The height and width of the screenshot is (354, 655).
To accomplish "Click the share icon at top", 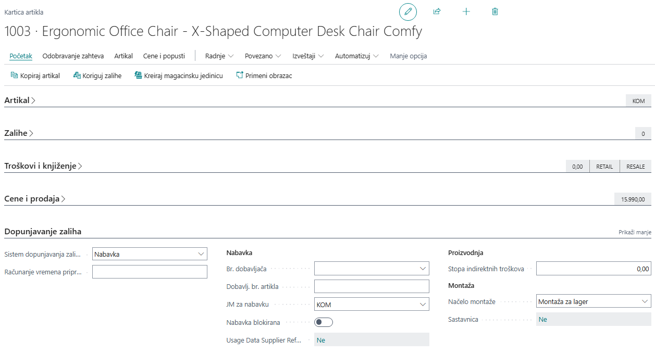I will [437, 11].
